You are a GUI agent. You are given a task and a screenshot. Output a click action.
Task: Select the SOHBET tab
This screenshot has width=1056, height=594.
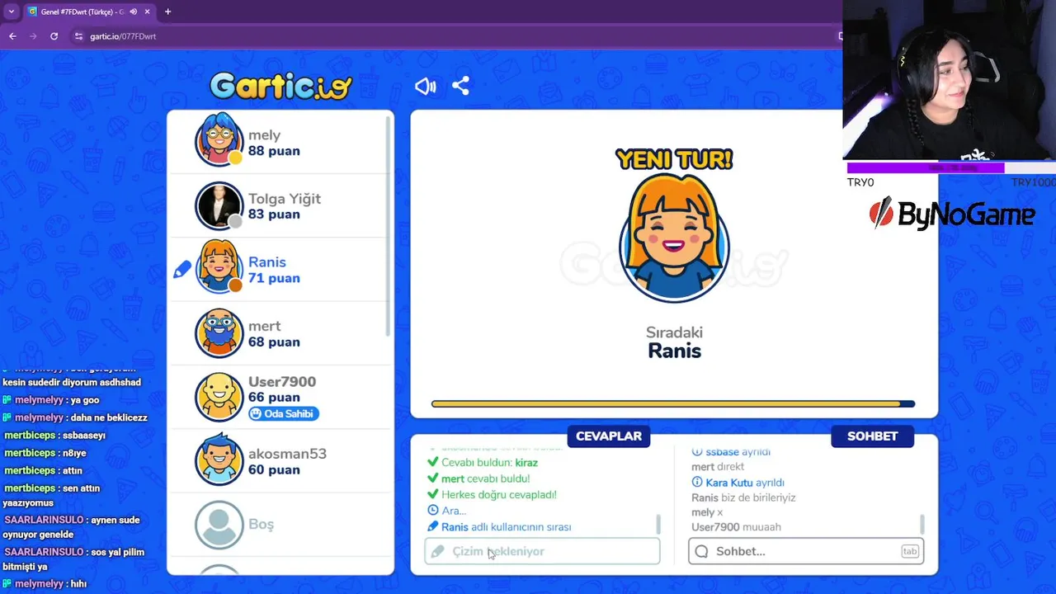872,436
